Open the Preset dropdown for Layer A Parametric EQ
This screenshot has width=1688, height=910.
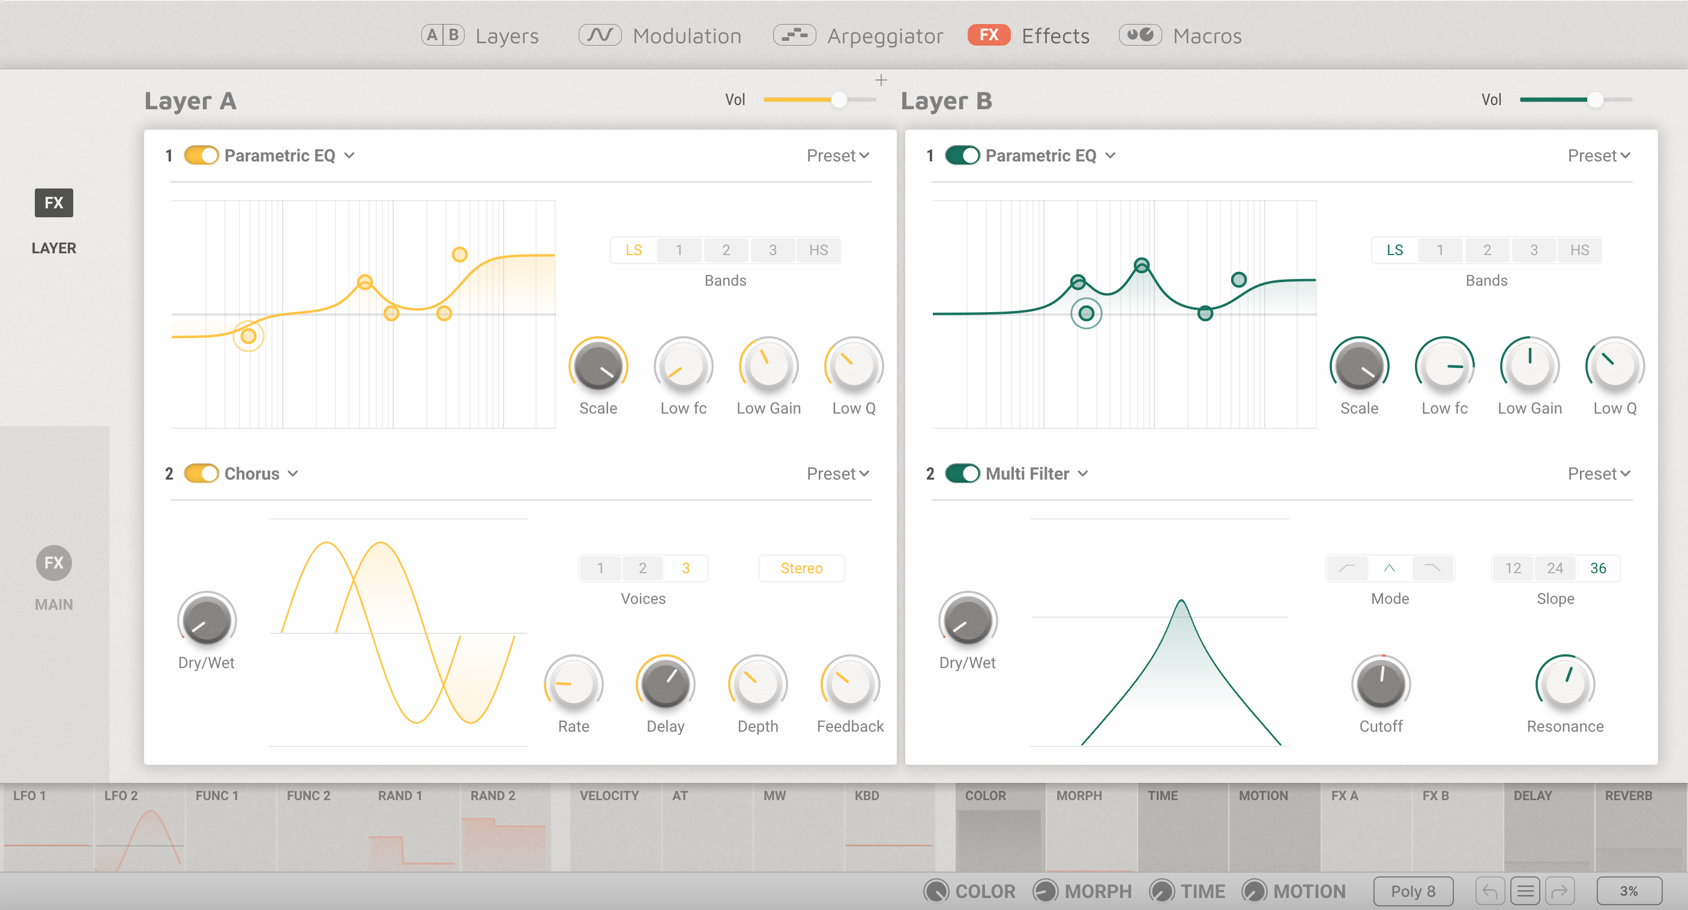point(839,155)
